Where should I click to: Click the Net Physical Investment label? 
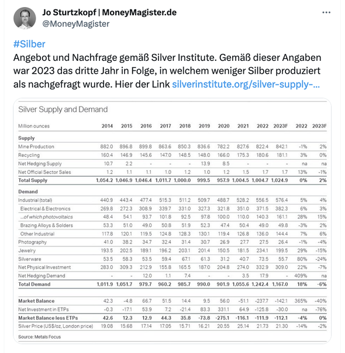click(44, 267)
